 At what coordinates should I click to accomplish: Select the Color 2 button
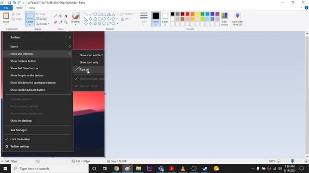click(x=165, y=19)
